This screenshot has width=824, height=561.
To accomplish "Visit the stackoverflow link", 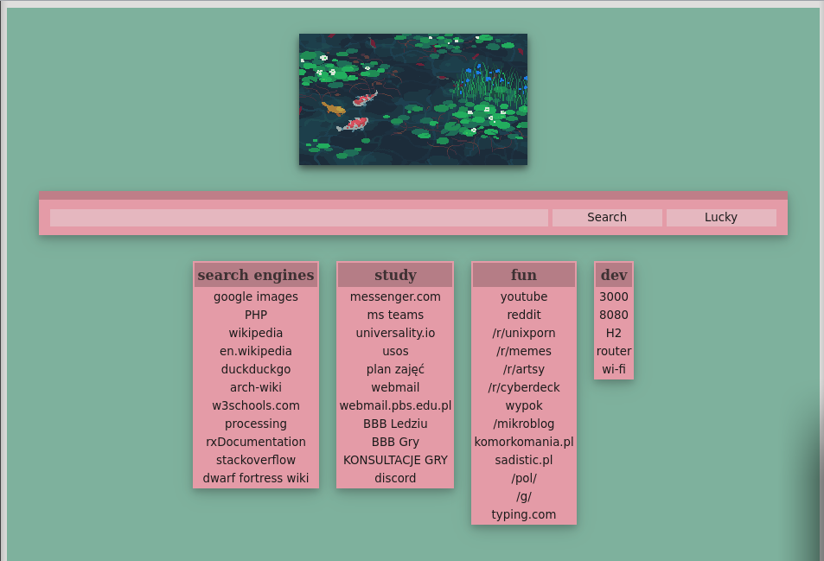I will tap(255, 460).
